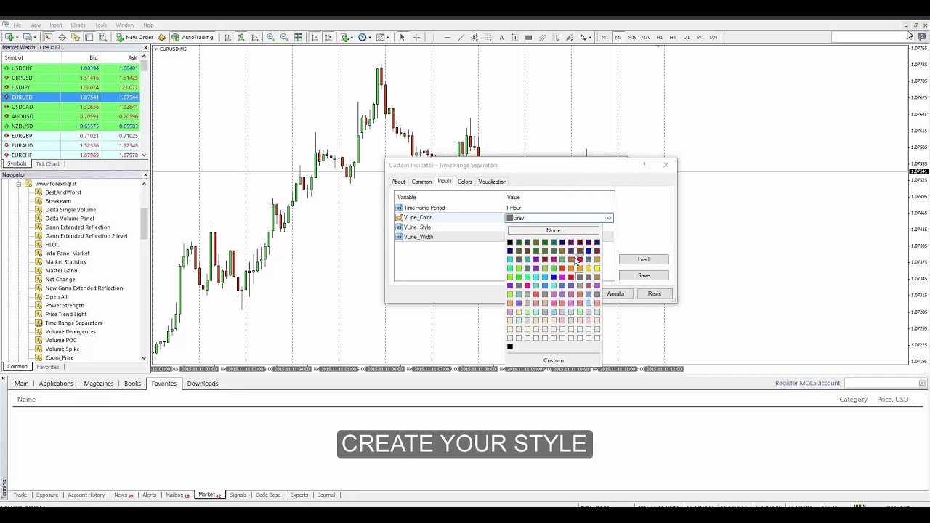This screenshot has height=523, width=930.
Task: Select the text label 'T' tool
Action: tap(515, 37)
